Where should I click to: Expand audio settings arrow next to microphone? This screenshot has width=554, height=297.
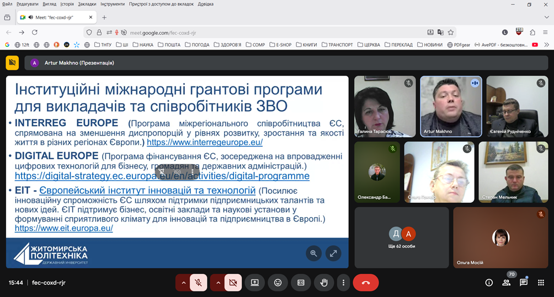(183, 283)
